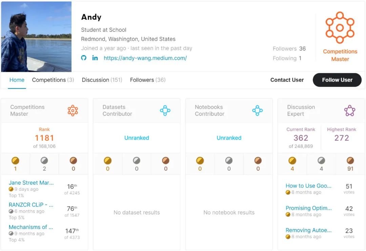Screen dimensions: 366x251
Task: Select the Followers (36) tab
Action: click(x=148, y=80)
